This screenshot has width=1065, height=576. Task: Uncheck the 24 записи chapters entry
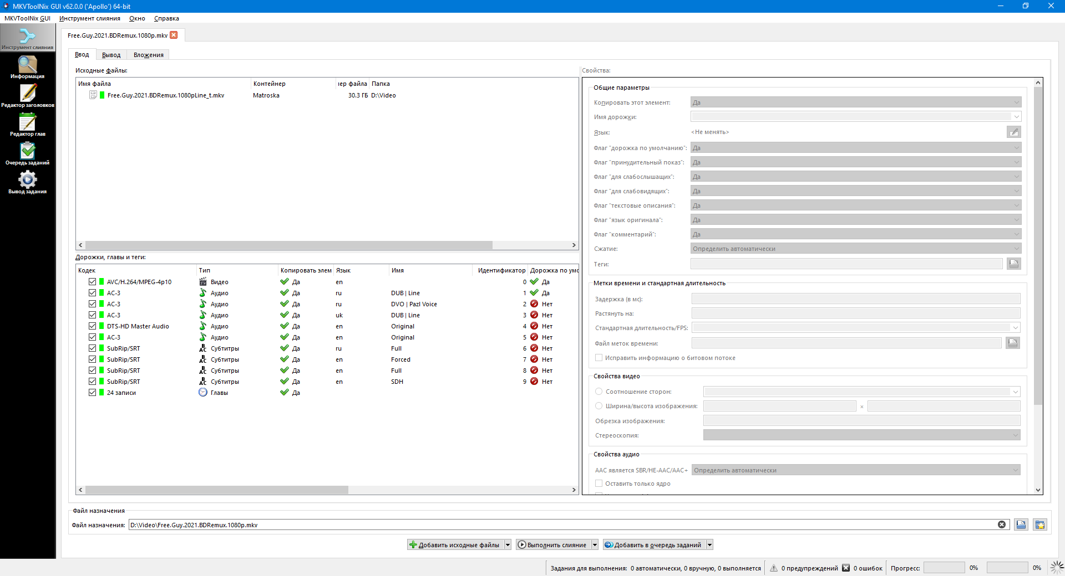93,392
